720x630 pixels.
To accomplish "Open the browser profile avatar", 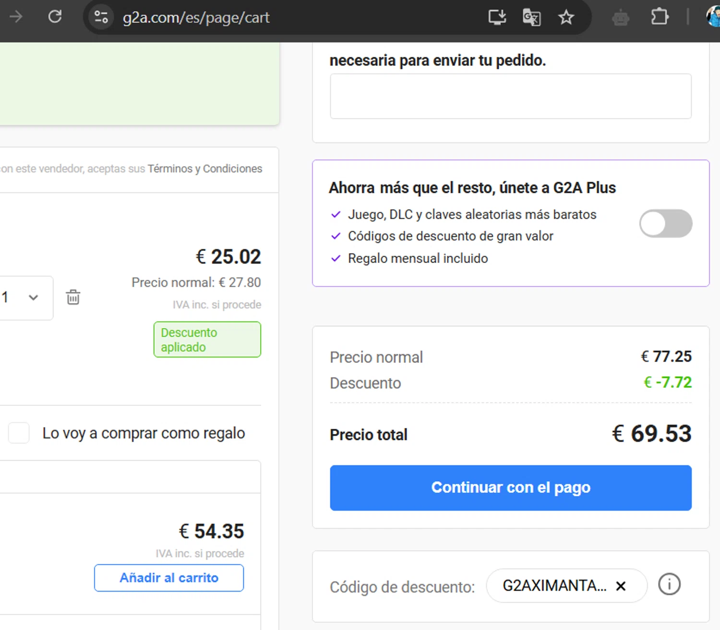I will click(714, 17).
